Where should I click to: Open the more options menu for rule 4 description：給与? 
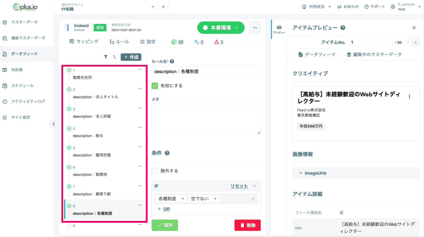click(x=140, y=127)
